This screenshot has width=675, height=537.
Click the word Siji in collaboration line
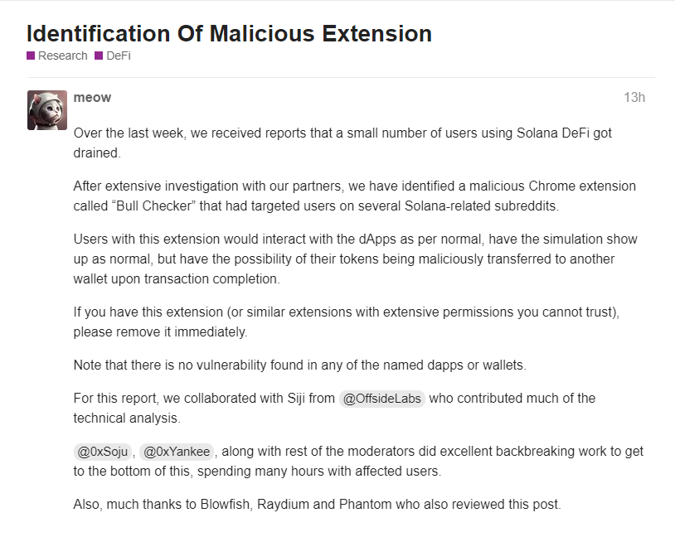(296, 399)
